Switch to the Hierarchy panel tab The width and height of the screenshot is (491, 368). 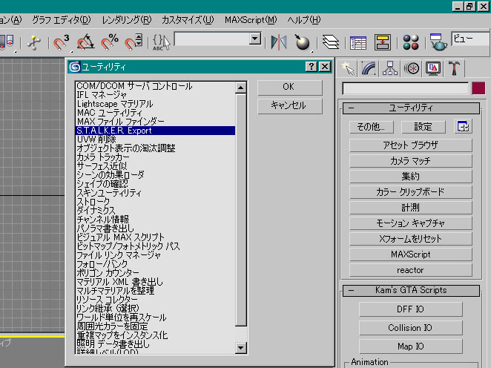(390, 68)
